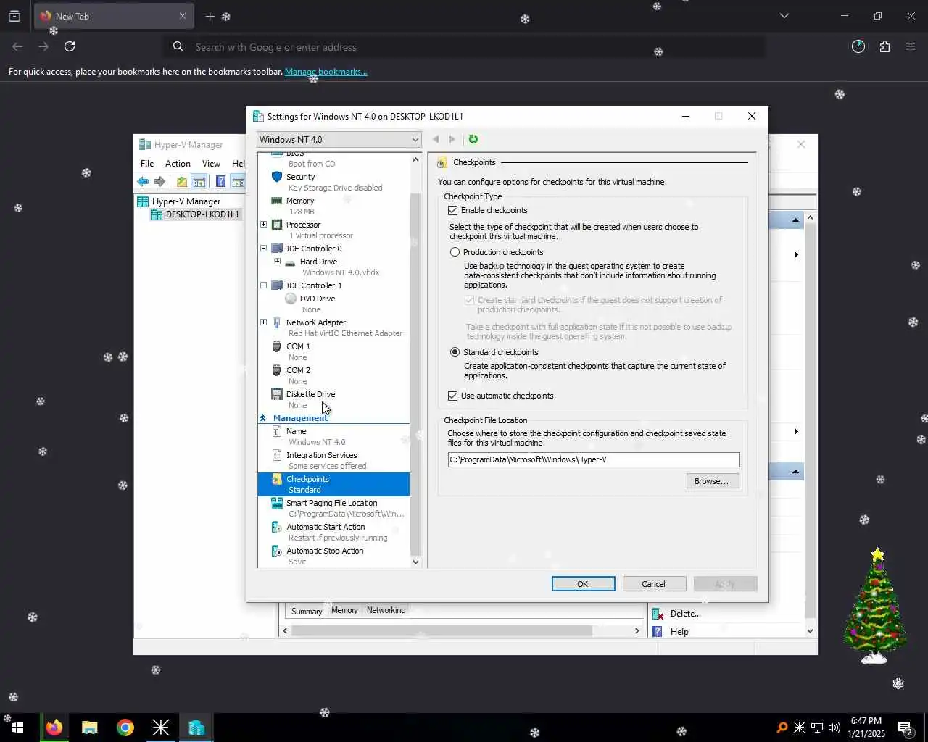The width and height of the screenshot is (928, 742).
Task: Click the Processor icon in settings tree
Action: click(276, 225)
